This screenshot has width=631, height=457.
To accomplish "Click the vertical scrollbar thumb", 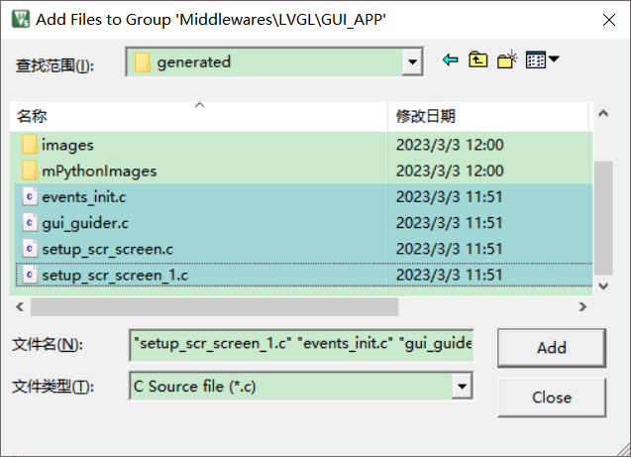I will click(x=603, y=218).
